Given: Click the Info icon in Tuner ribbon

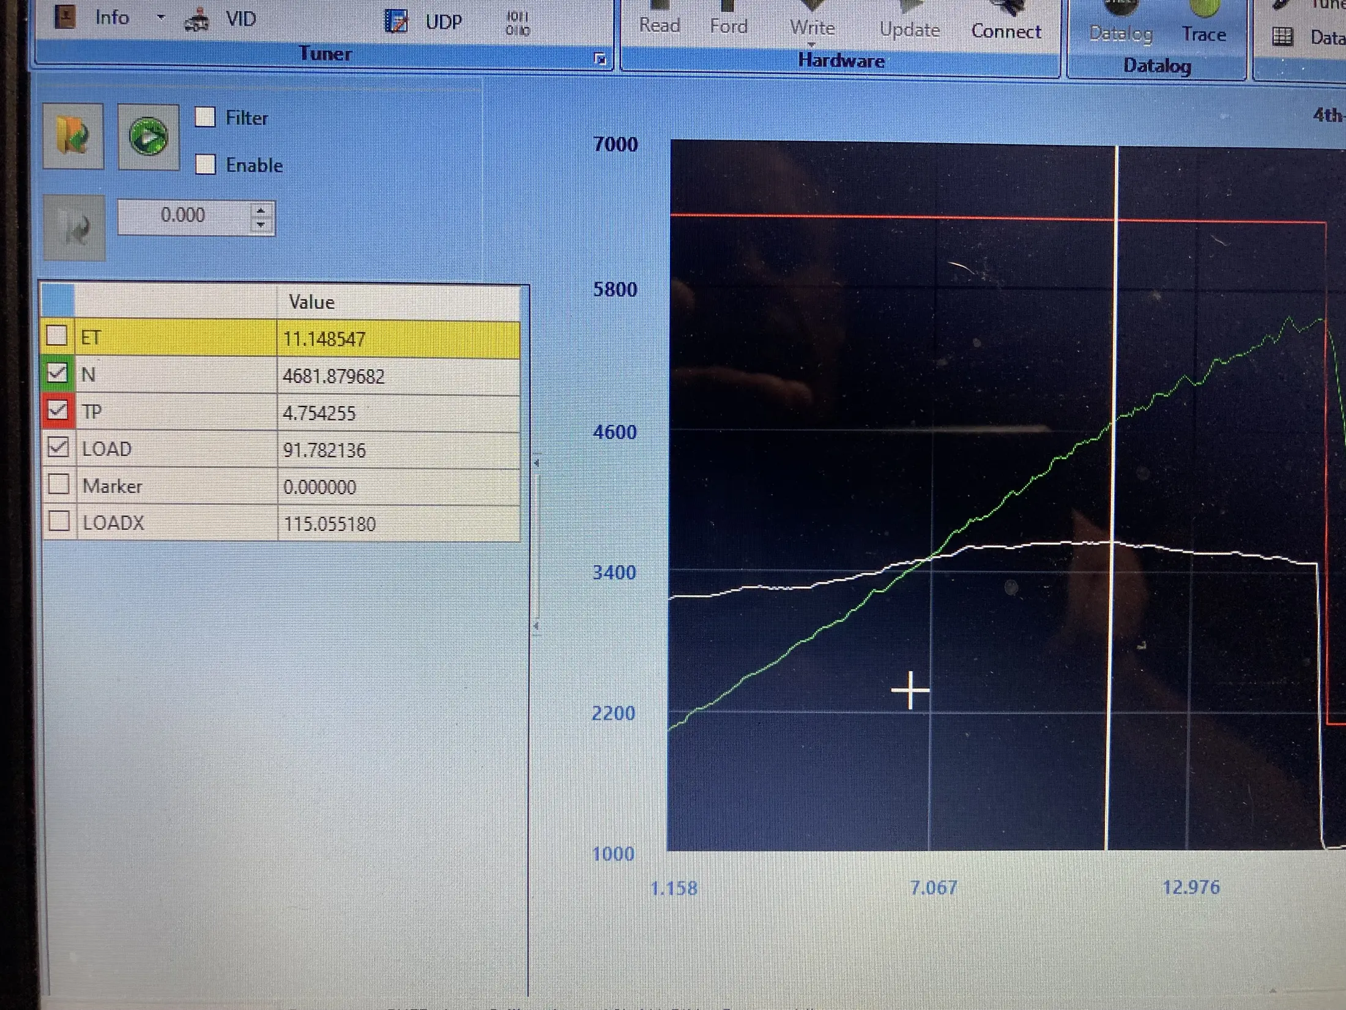Looking at the screenshot, I should point(65,16).
